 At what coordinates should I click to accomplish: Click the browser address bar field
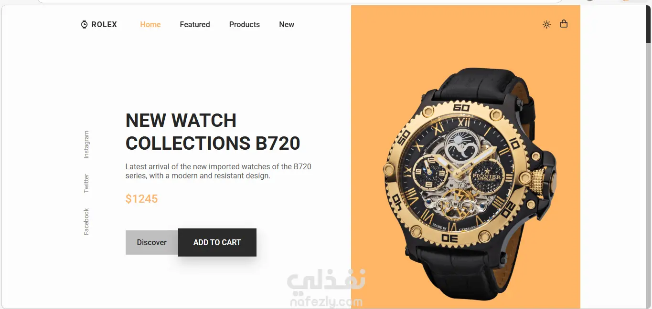(x=299, y=1)
